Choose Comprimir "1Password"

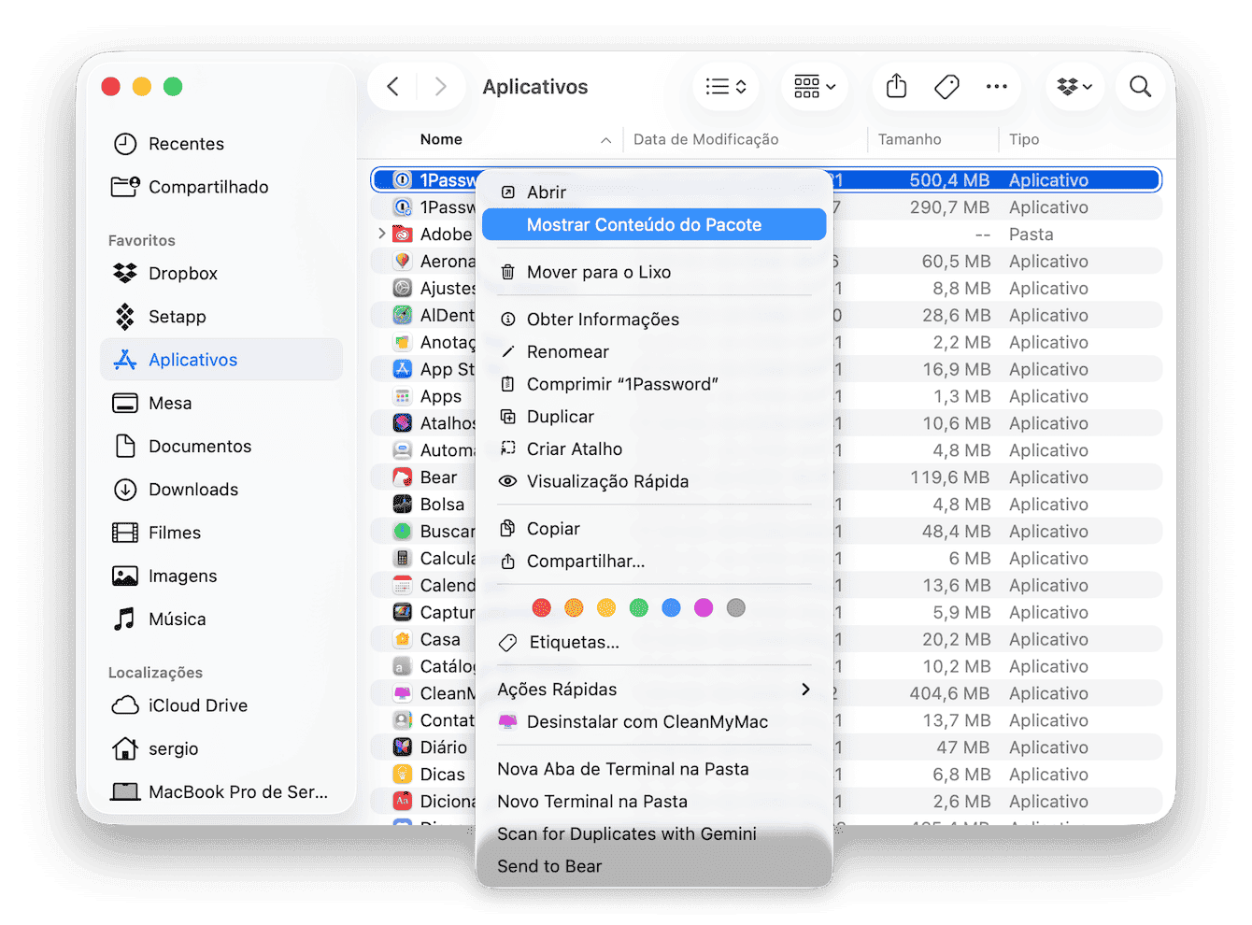point(654,384)
